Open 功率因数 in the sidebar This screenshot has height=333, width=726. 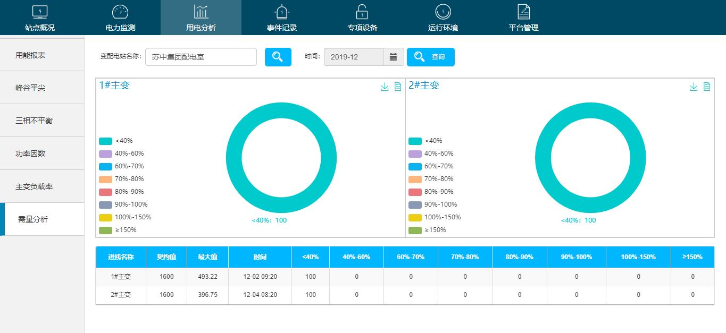point(42,153)
